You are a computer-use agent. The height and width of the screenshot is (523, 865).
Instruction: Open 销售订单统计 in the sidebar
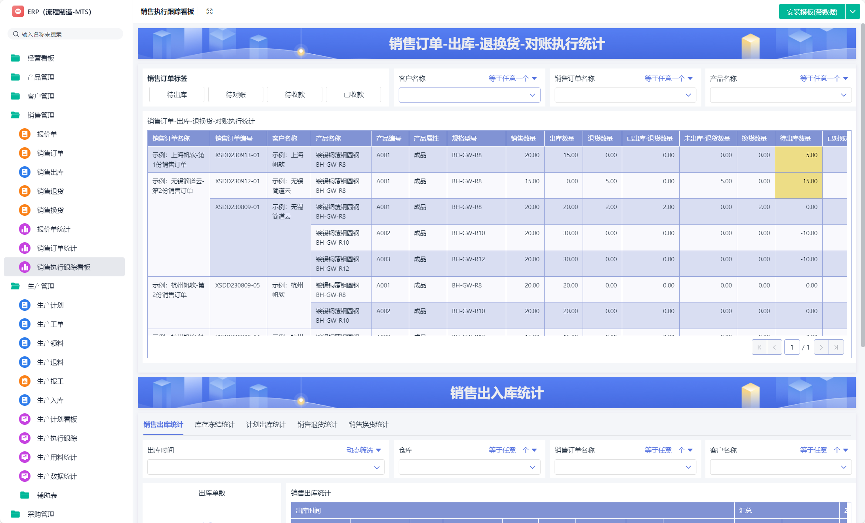[57, 248]
